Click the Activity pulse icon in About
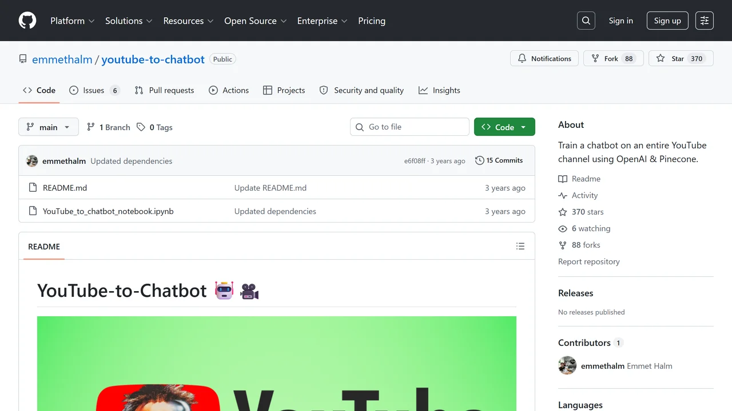Screen dimensions: 732x411 point(563,195)
